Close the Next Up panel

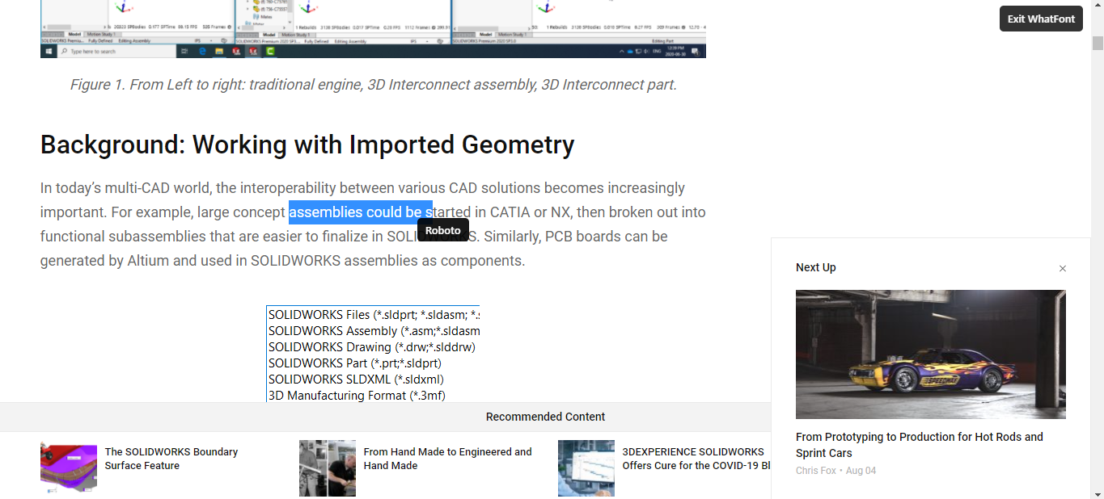[x=1063, y=269]
